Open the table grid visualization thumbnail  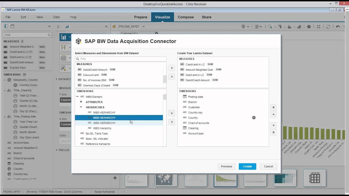click(x=315, y=178)
